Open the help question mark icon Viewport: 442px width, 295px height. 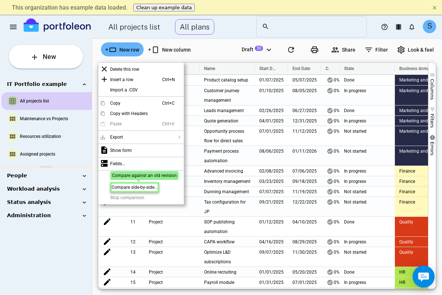[x=385, y=27]
